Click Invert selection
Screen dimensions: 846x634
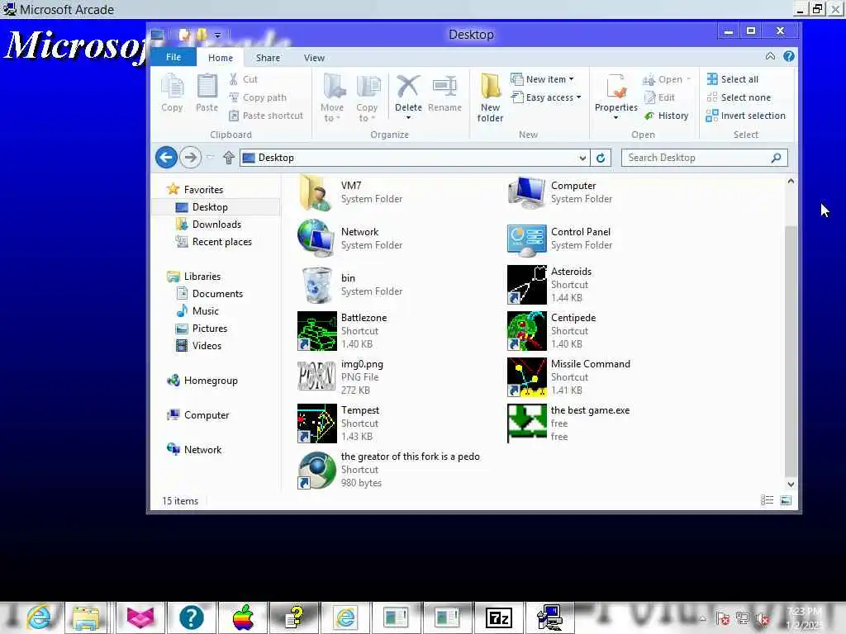click(x=746, y=116)
